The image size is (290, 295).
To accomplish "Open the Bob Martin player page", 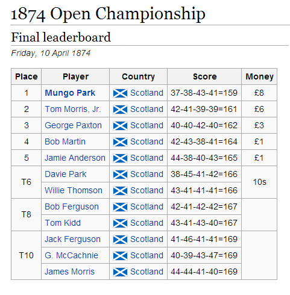I will pyautogui.click(x=65, y=141).
